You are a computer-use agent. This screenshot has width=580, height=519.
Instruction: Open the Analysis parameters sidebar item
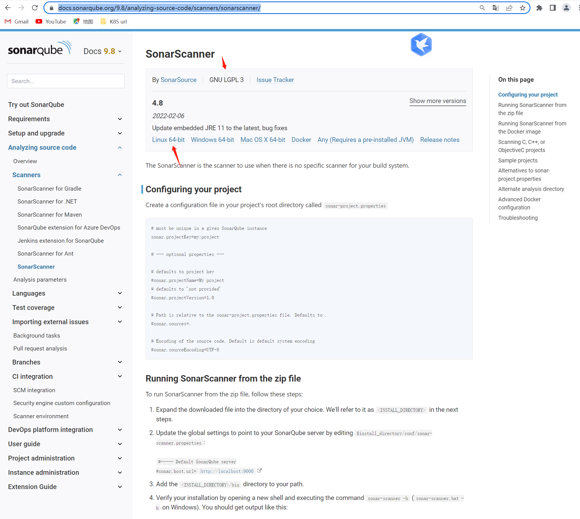click(x=40, y=279)
